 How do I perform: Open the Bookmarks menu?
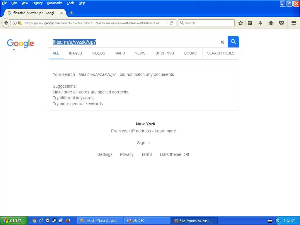(55, 3)
